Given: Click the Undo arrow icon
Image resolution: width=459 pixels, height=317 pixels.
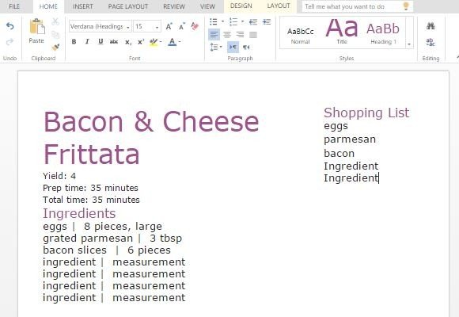Looking at the screenshot, I should point(10,26).
